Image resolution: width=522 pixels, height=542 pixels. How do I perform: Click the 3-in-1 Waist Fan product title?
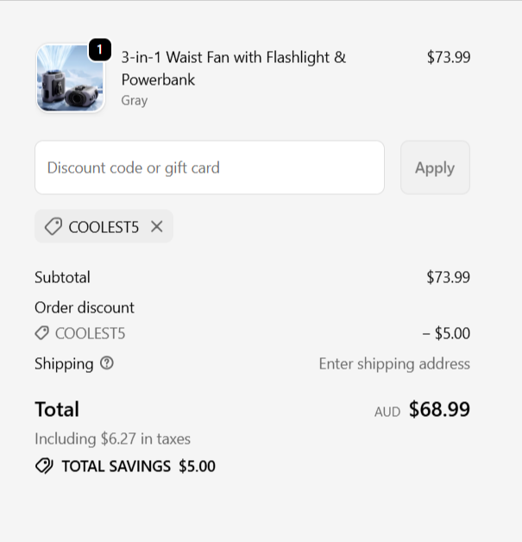pyautogui.click(x=233, y=68)
